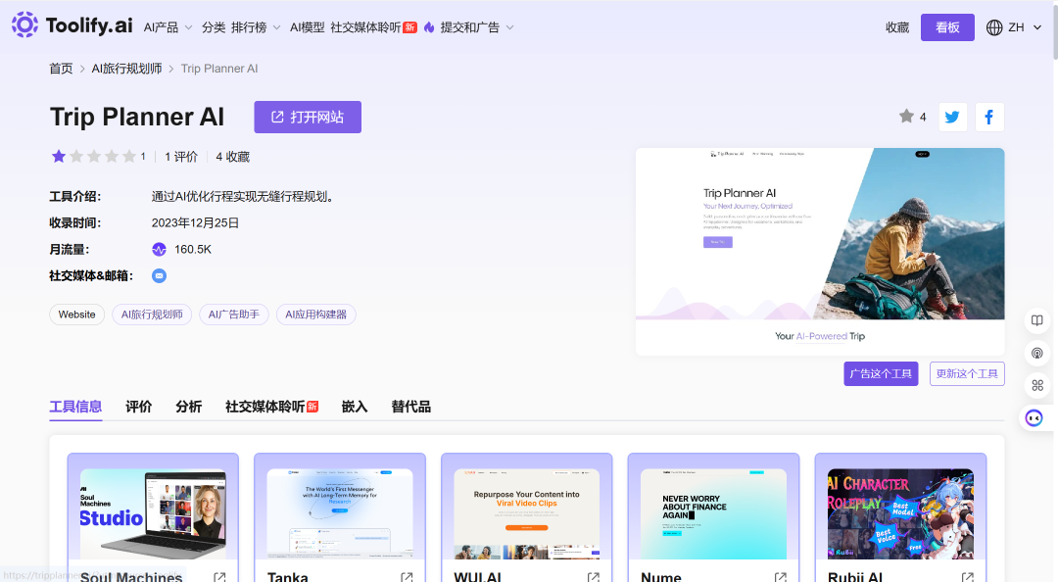Open the 分类 menu item
This screenshot has height=582, width=1058.
pos(214,27)
